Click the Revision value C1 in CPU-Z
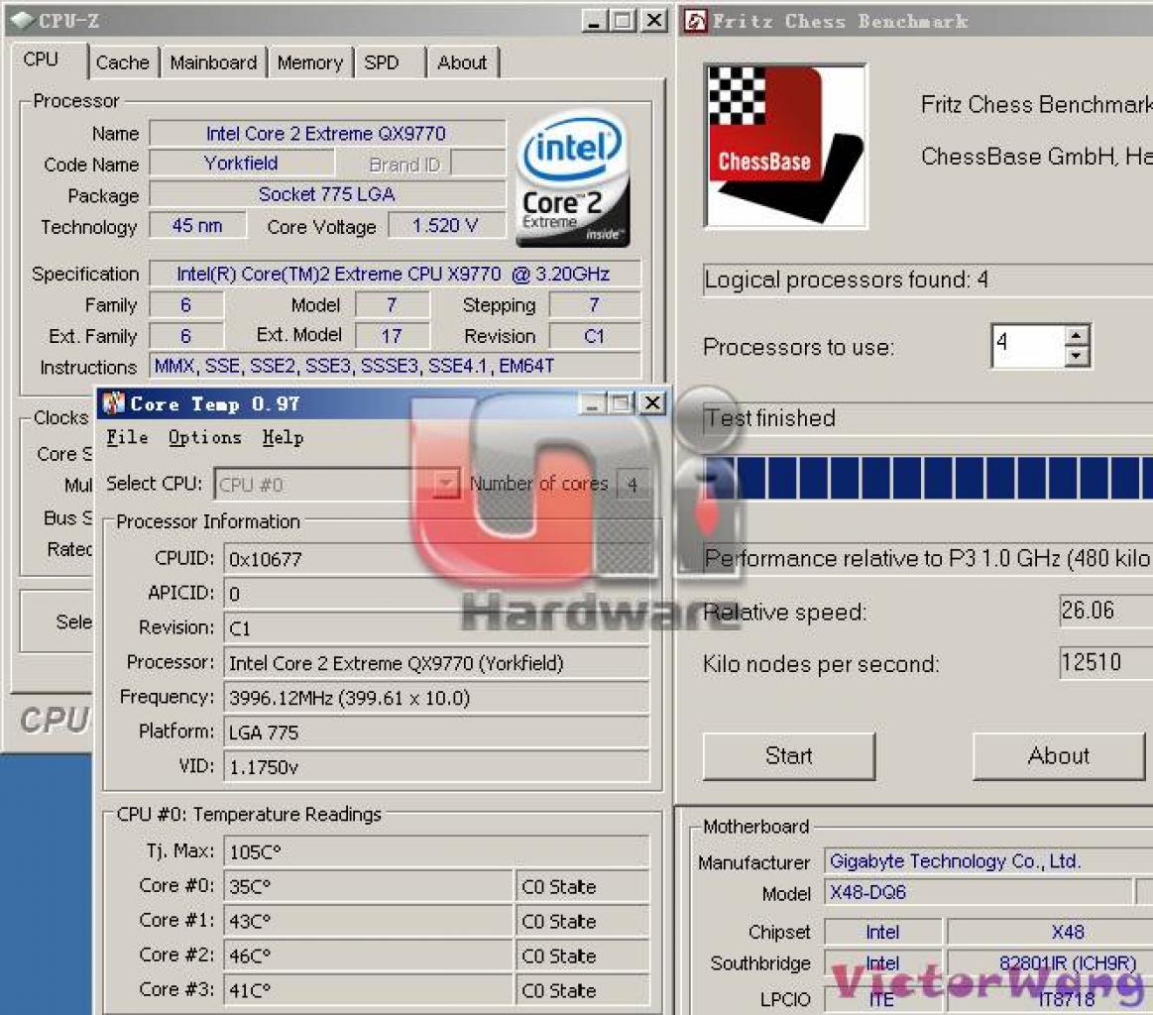Viewport: 1153px width, 1015px height. [594, 336]
